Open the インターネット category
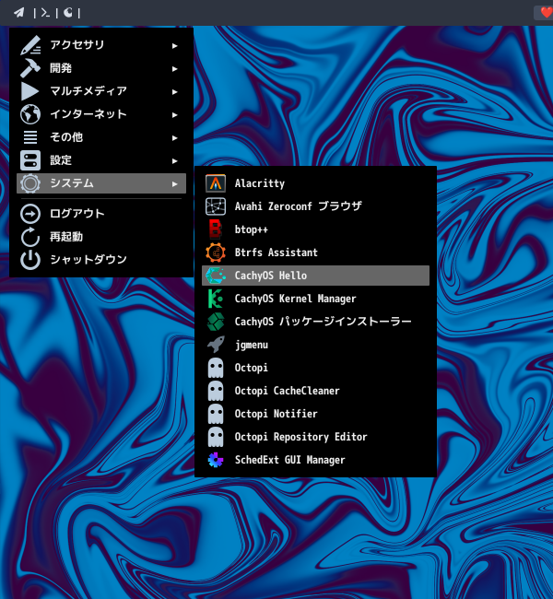The width and height of the screenshot is (553, 599). [101, 114]
